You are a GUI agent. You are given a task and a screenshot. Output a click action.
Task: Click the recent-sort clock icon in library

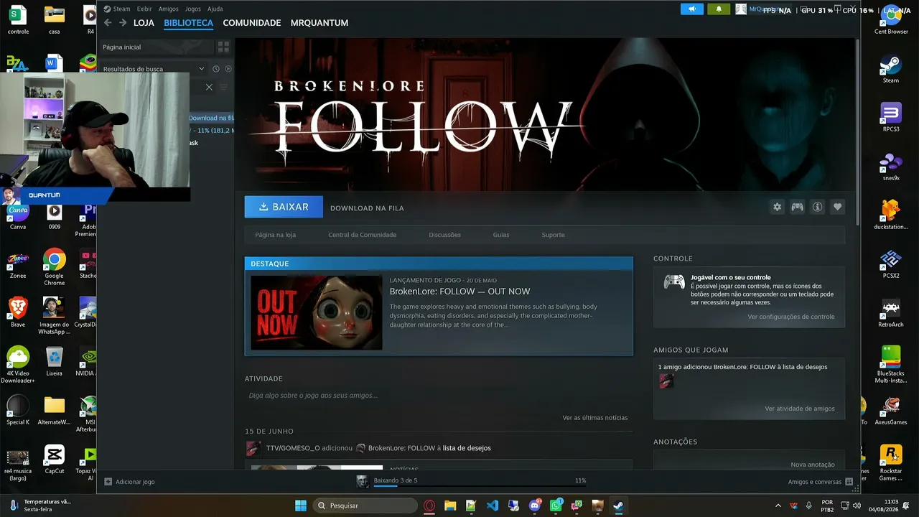coord(216,69)
